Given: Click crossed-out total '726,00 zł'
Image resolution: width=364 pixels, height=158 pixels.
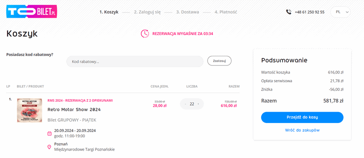Looking at the screenshot, I should (x=231, y=102).
